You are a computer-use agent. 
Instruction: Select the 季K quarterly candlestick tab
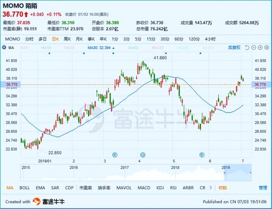pyautogui.click(x=91, y=39)
